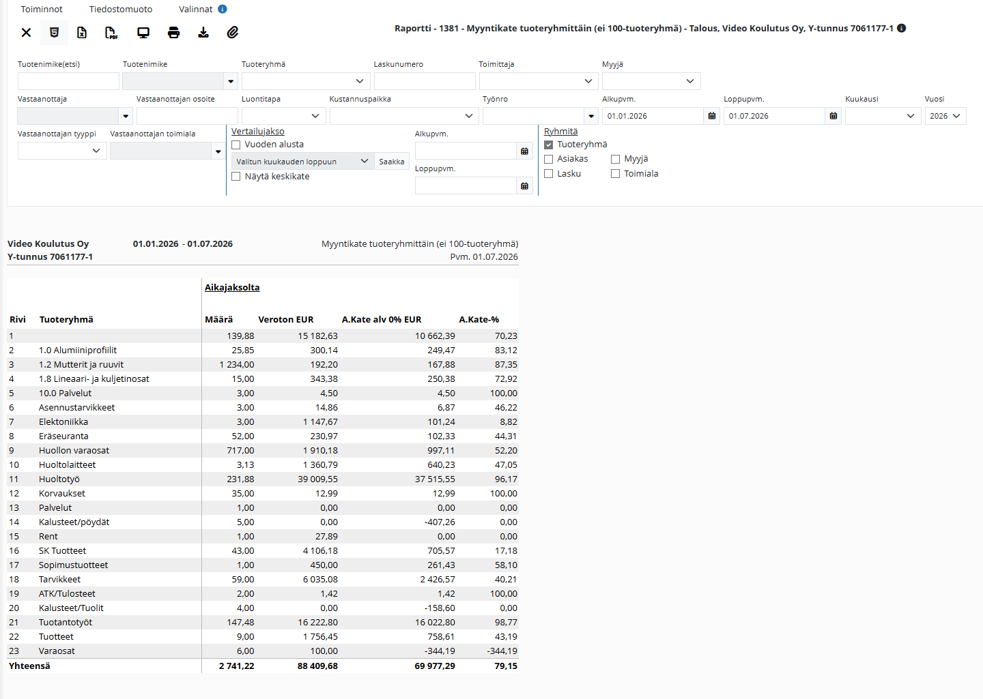983x699 pixels.
Task: Uncheck the Tuoteryhmä grouping checkbox
Action: pos(549,145)
